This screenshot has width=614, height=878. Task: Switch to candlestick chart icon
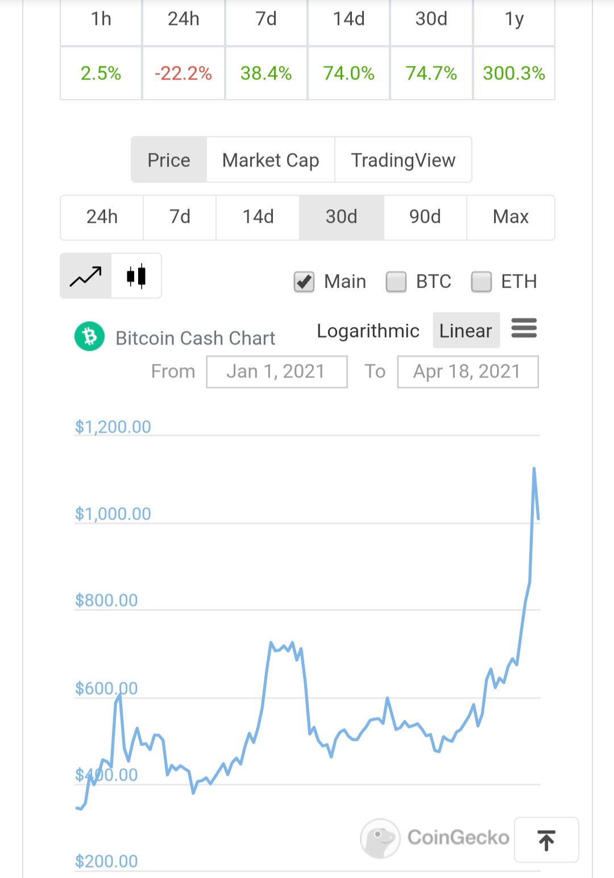136,276
